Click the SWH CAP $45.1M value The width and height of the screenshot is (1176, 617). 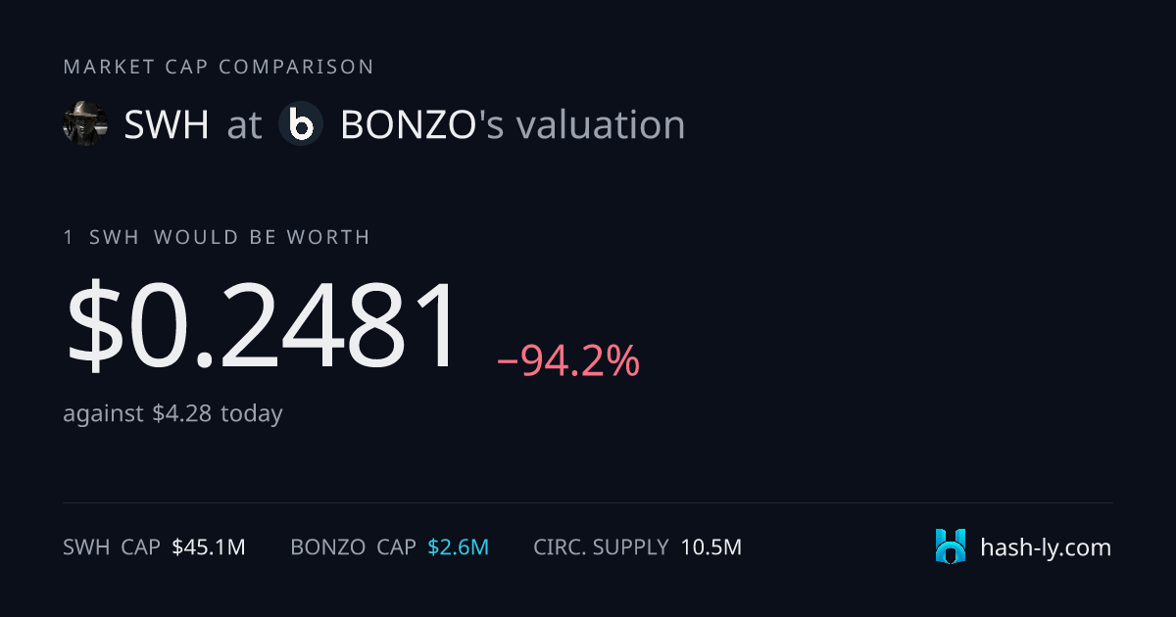click(x=208, y=547)
